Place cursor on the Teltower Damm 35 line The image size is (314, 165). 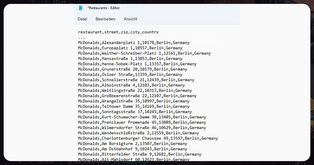coord(134,106)
